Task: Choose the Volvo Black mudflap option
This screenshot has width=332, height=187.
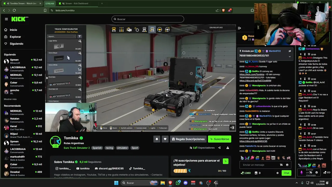Action: pos(65,57)
